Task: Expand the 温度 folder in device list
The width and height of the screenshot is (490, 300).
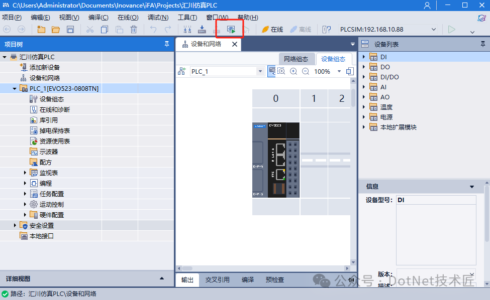Action: [364, 107]
